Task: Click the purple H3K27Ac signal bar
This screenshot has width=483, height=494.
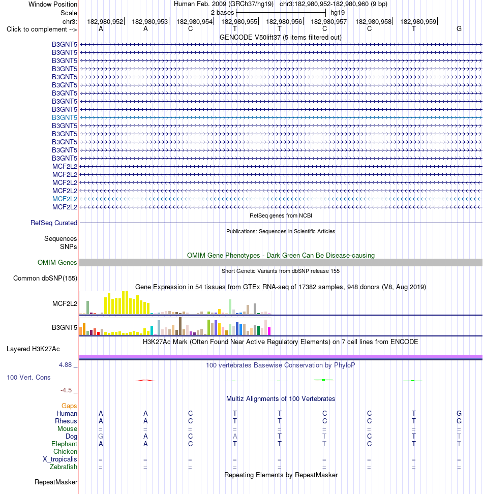Action: coord(281,357)
